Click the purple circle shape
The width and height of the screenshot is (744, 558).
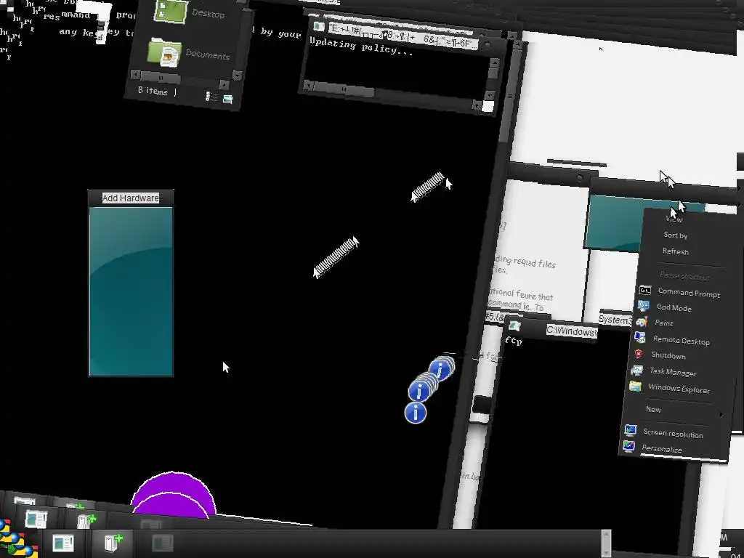click(x=173, y=496)
